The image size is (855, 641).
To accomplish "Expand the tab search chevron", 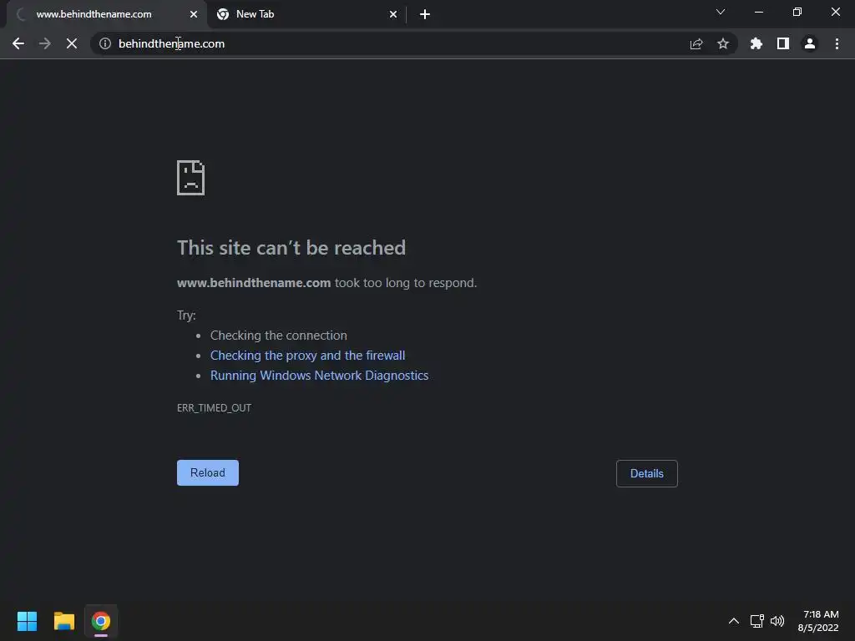I will [x=721, y=12].
